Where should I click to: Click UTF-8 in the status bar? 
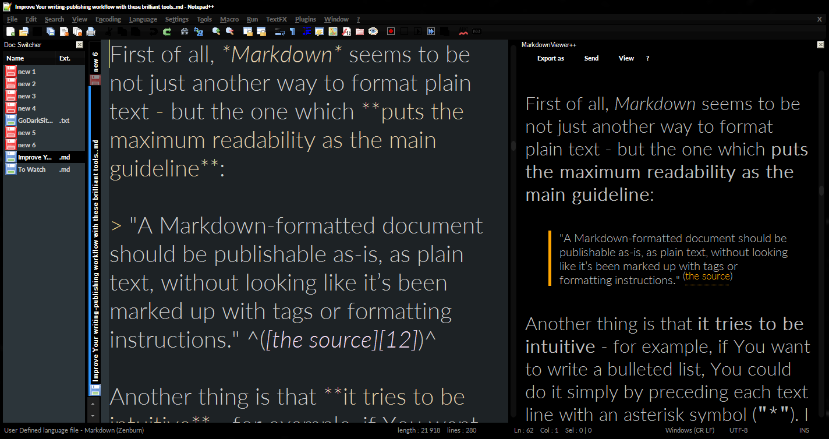click(738, 430)
